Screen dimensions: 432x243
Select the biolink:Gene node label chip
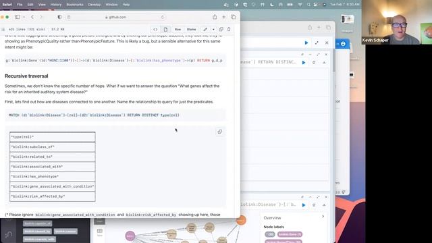point(290,234)
